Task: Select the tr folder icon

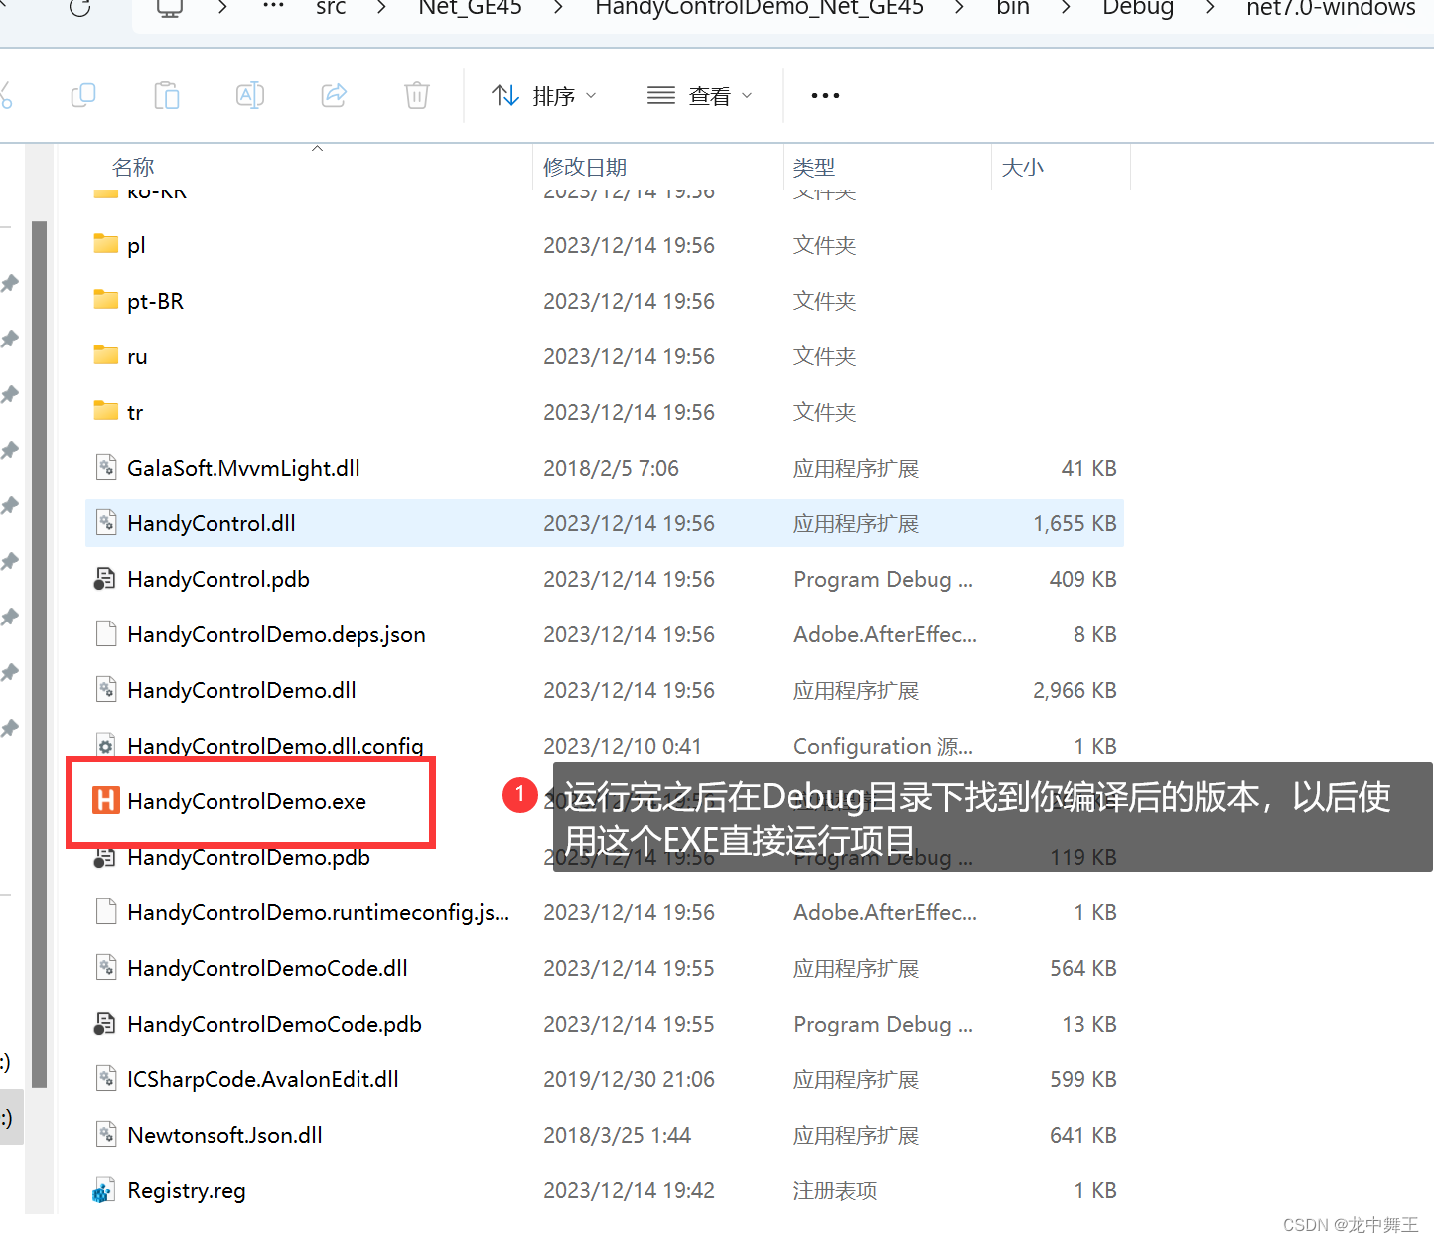Action: pyautogui.click(x=106, y=411)
